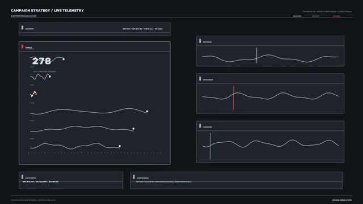Select the white active tab in top right

(297, 16)
